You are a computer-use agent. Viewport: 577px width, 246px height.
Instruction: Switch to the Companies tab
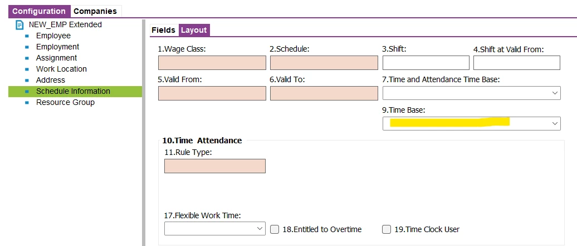coord(95,11)
